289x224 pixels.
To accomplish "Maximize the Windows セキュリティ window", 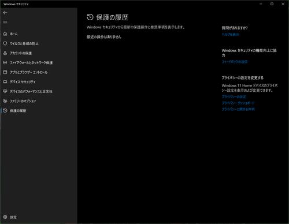I will click(272, 4).
